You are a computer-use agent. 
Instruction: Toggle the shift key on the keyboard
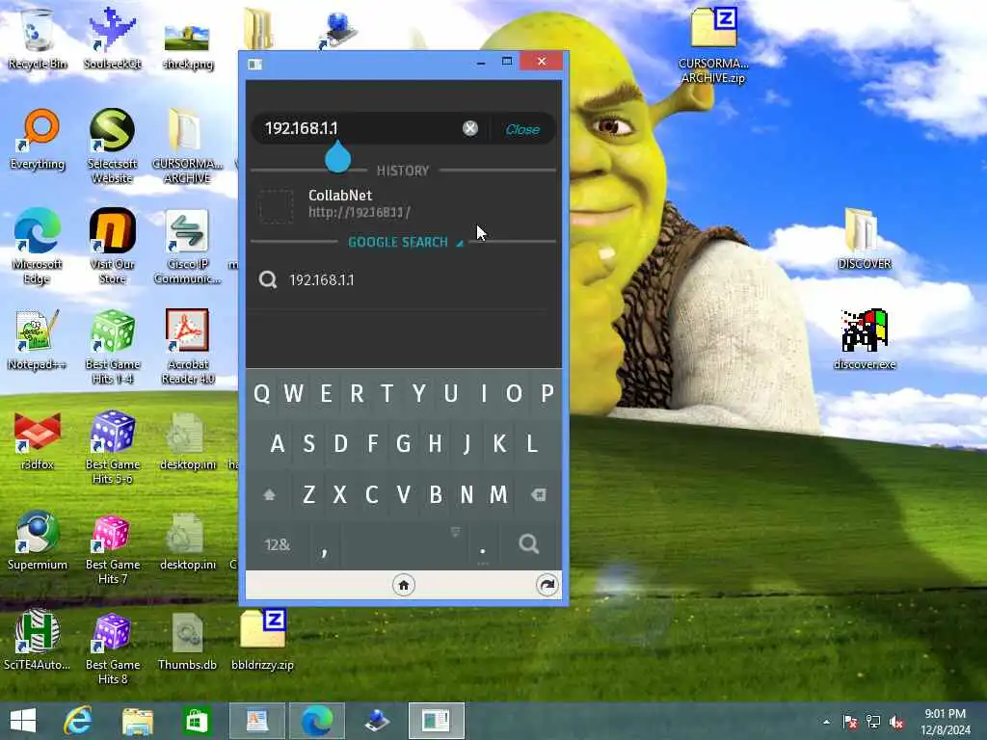pyautogui.click(x=270, y=494)
